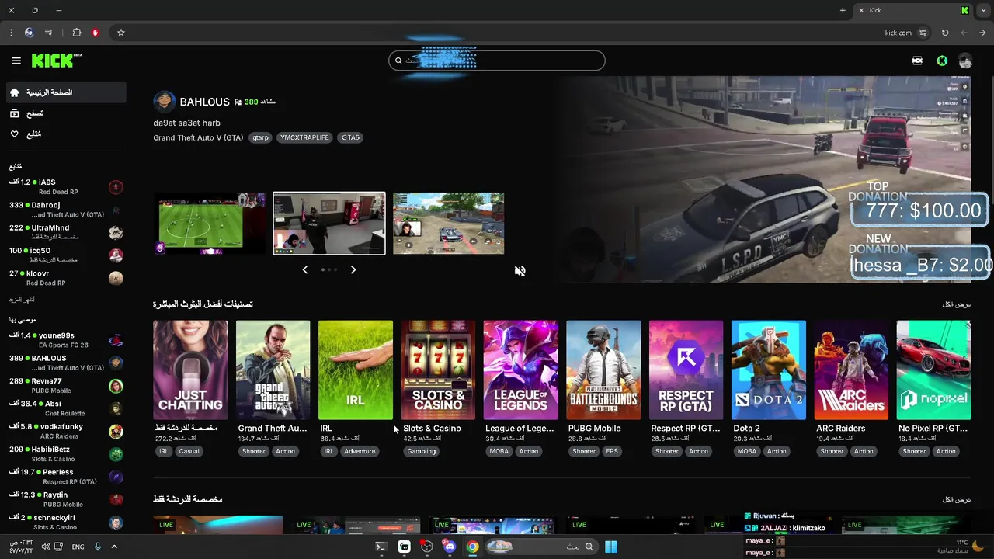
Task: Click the vodkafunky avatar in sidebar
Action: (x=116, y=432)
